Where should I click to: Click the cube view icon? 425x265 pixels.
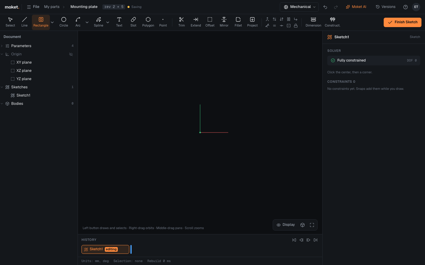303,225
